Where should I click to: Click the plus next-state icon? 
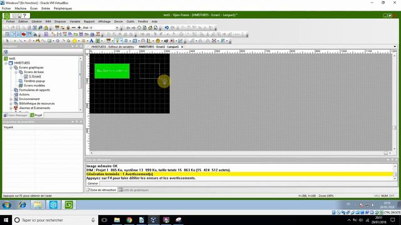pyautogui.click(x=80, y=27)
